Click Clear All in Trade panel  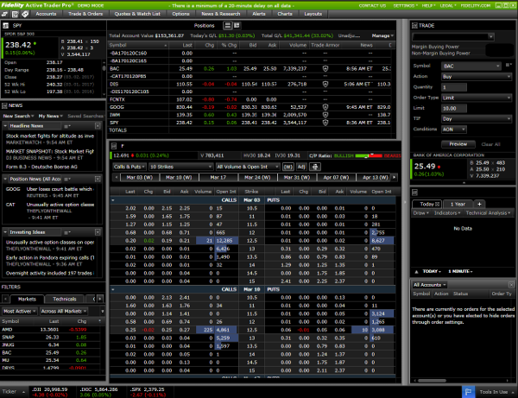tap(490, 144)
